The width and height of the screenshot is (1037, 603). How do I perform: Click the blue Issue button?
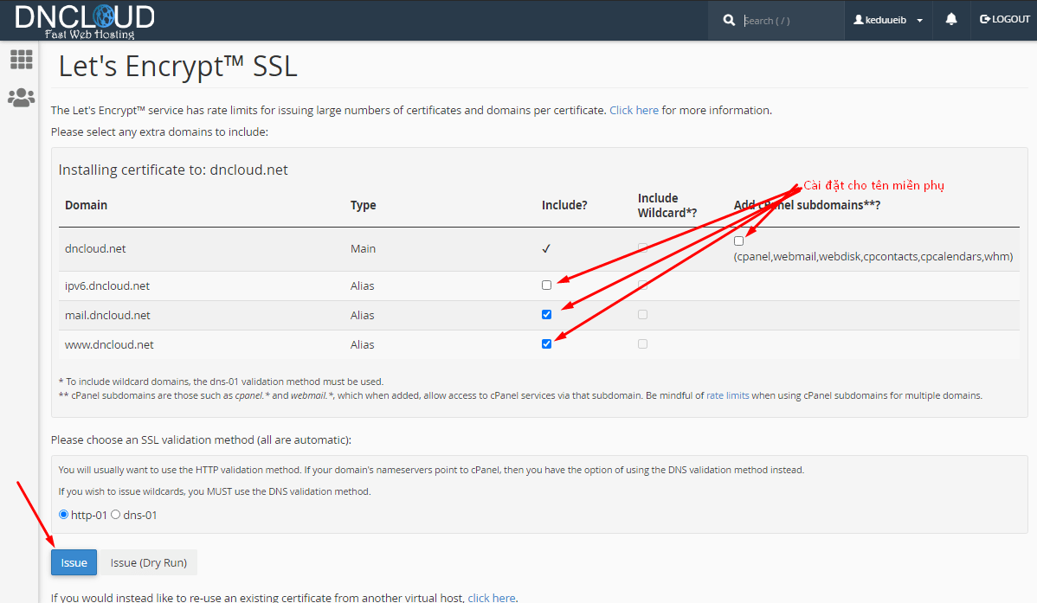[74, 562]
